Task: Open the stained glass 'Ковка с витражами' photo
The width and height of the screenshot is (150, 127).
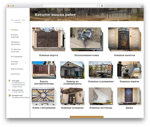Action: point(44,96)
